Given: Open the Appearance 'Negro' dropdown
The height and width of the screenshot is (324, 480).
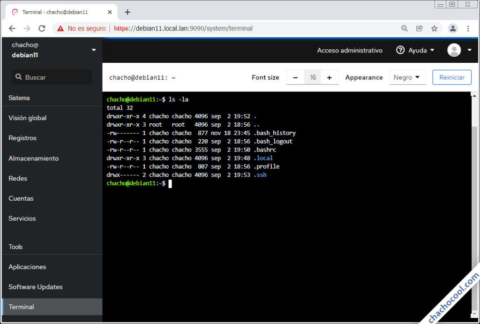Looking at the screenshot, I should (x=407, y=78).
